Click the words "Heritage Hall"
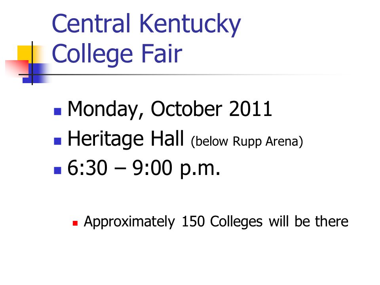380x285 pixels. click(x=125, y=139)
